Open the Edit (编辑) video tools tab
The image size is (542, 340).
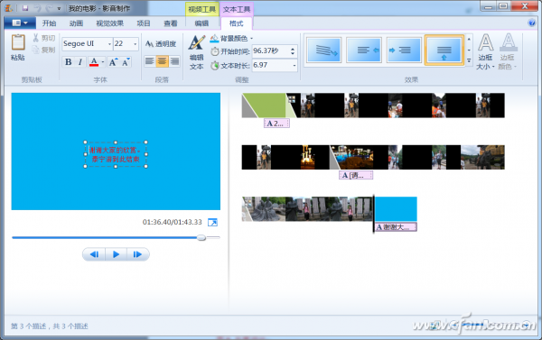(201, 23)
